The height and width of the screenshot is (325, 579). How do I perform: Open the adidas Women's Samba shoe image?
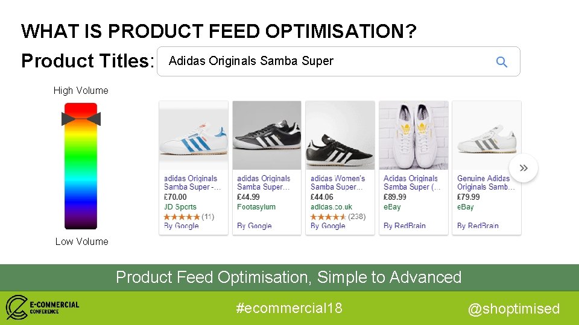tap(340, 135)
